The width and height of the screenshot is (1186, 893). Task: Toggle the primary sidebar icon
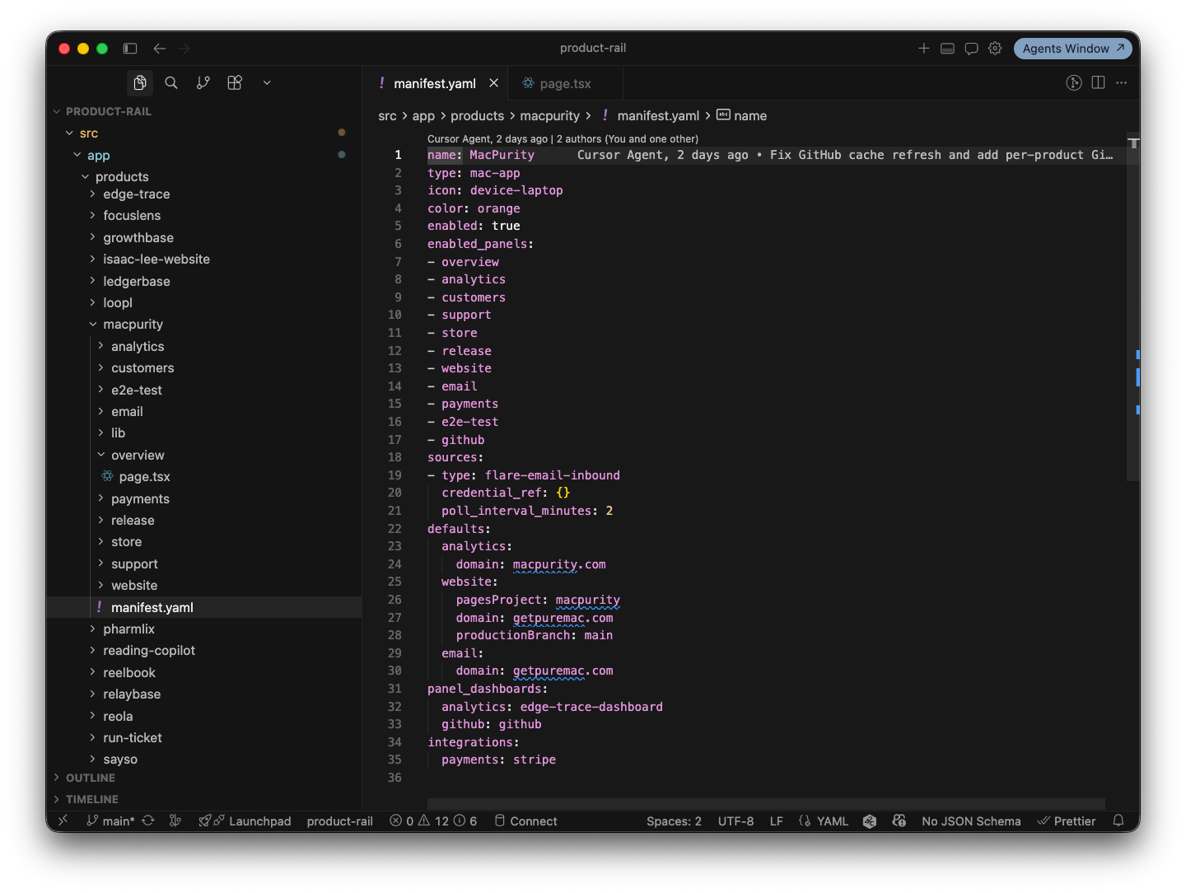pos(130,49)
